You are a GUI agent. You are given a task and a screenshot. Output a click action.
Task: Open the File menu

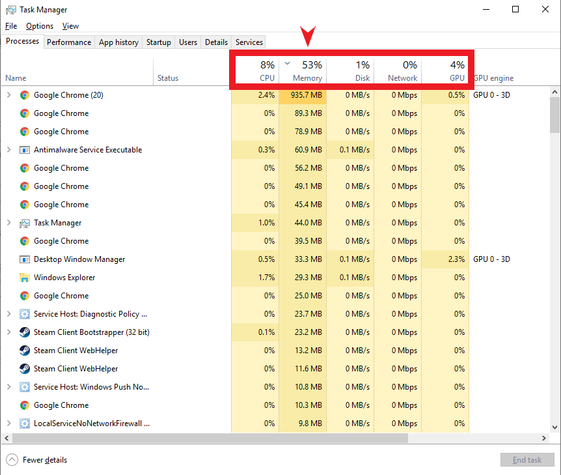pos(11,26)
